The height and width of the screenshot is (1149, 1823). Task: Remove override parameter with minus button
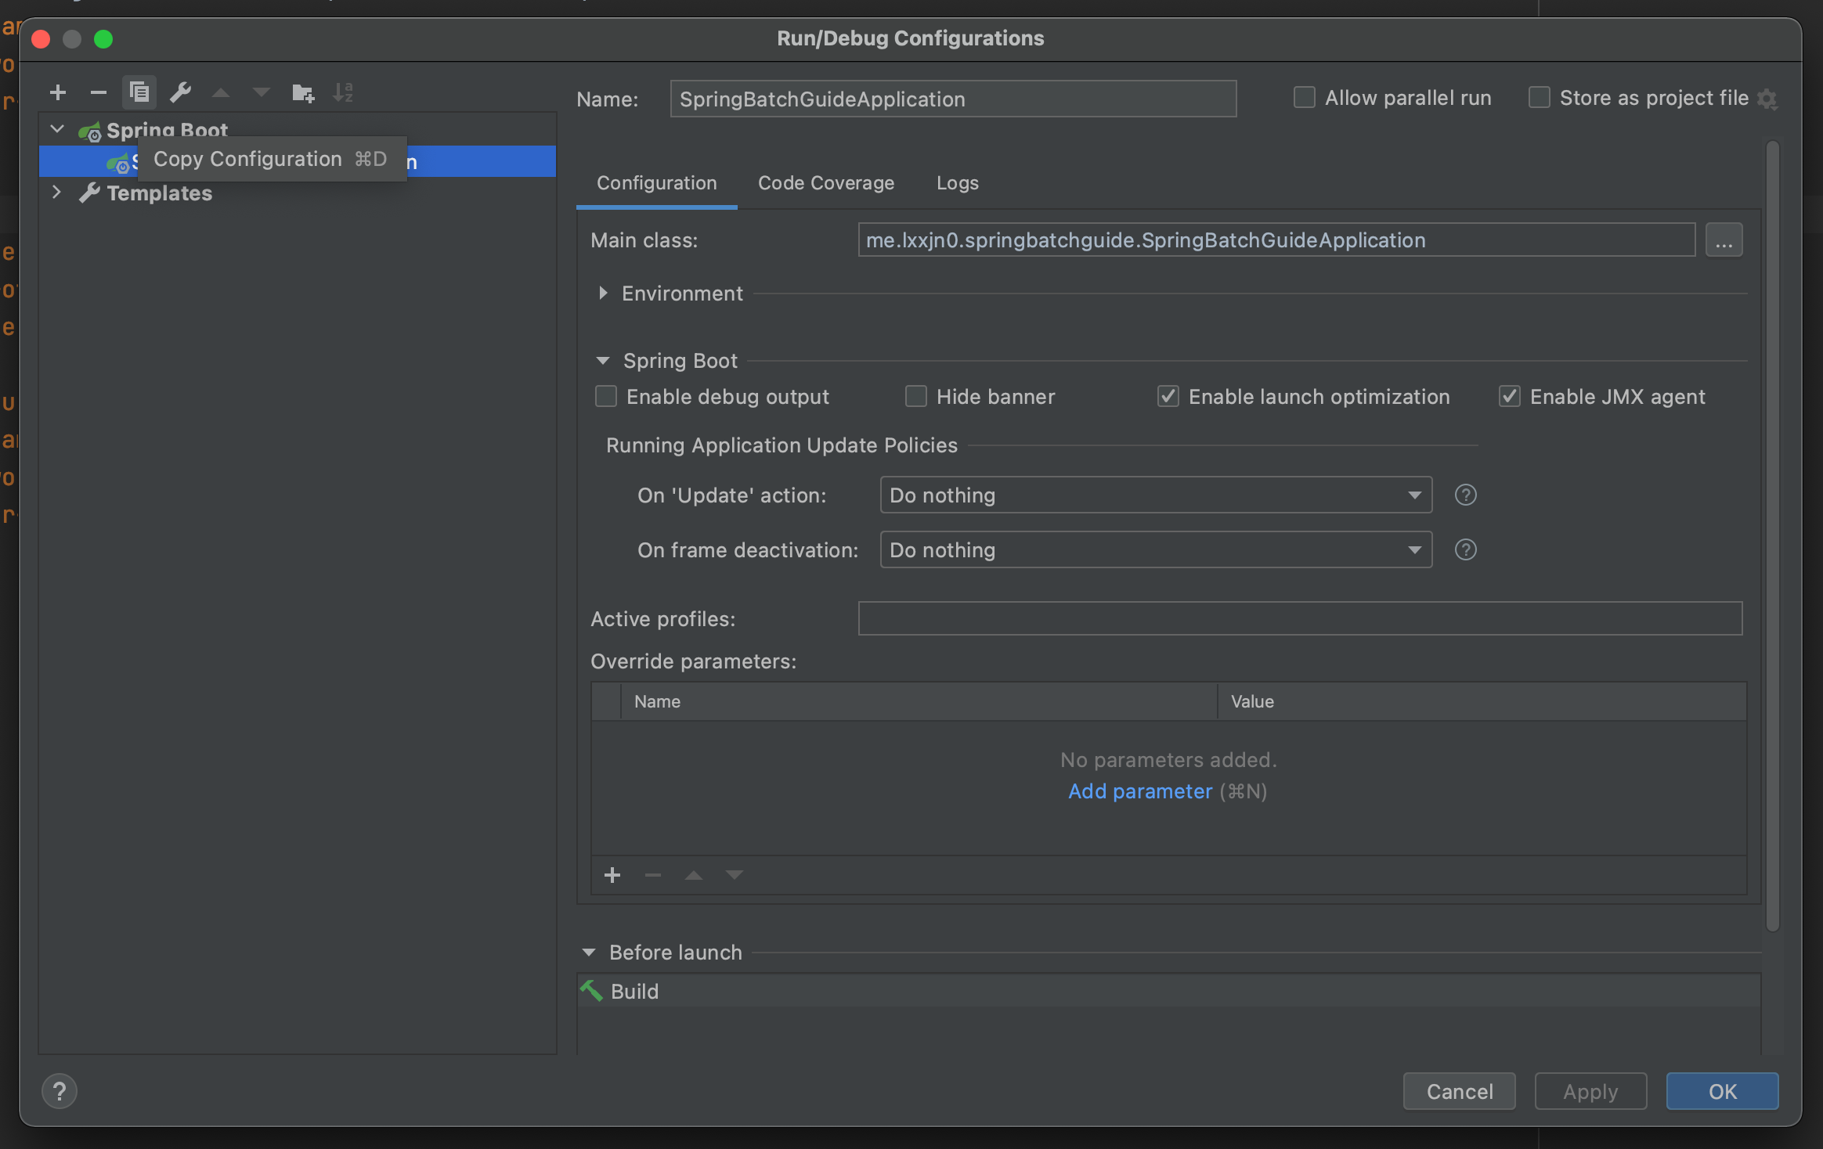pos(653,875)
